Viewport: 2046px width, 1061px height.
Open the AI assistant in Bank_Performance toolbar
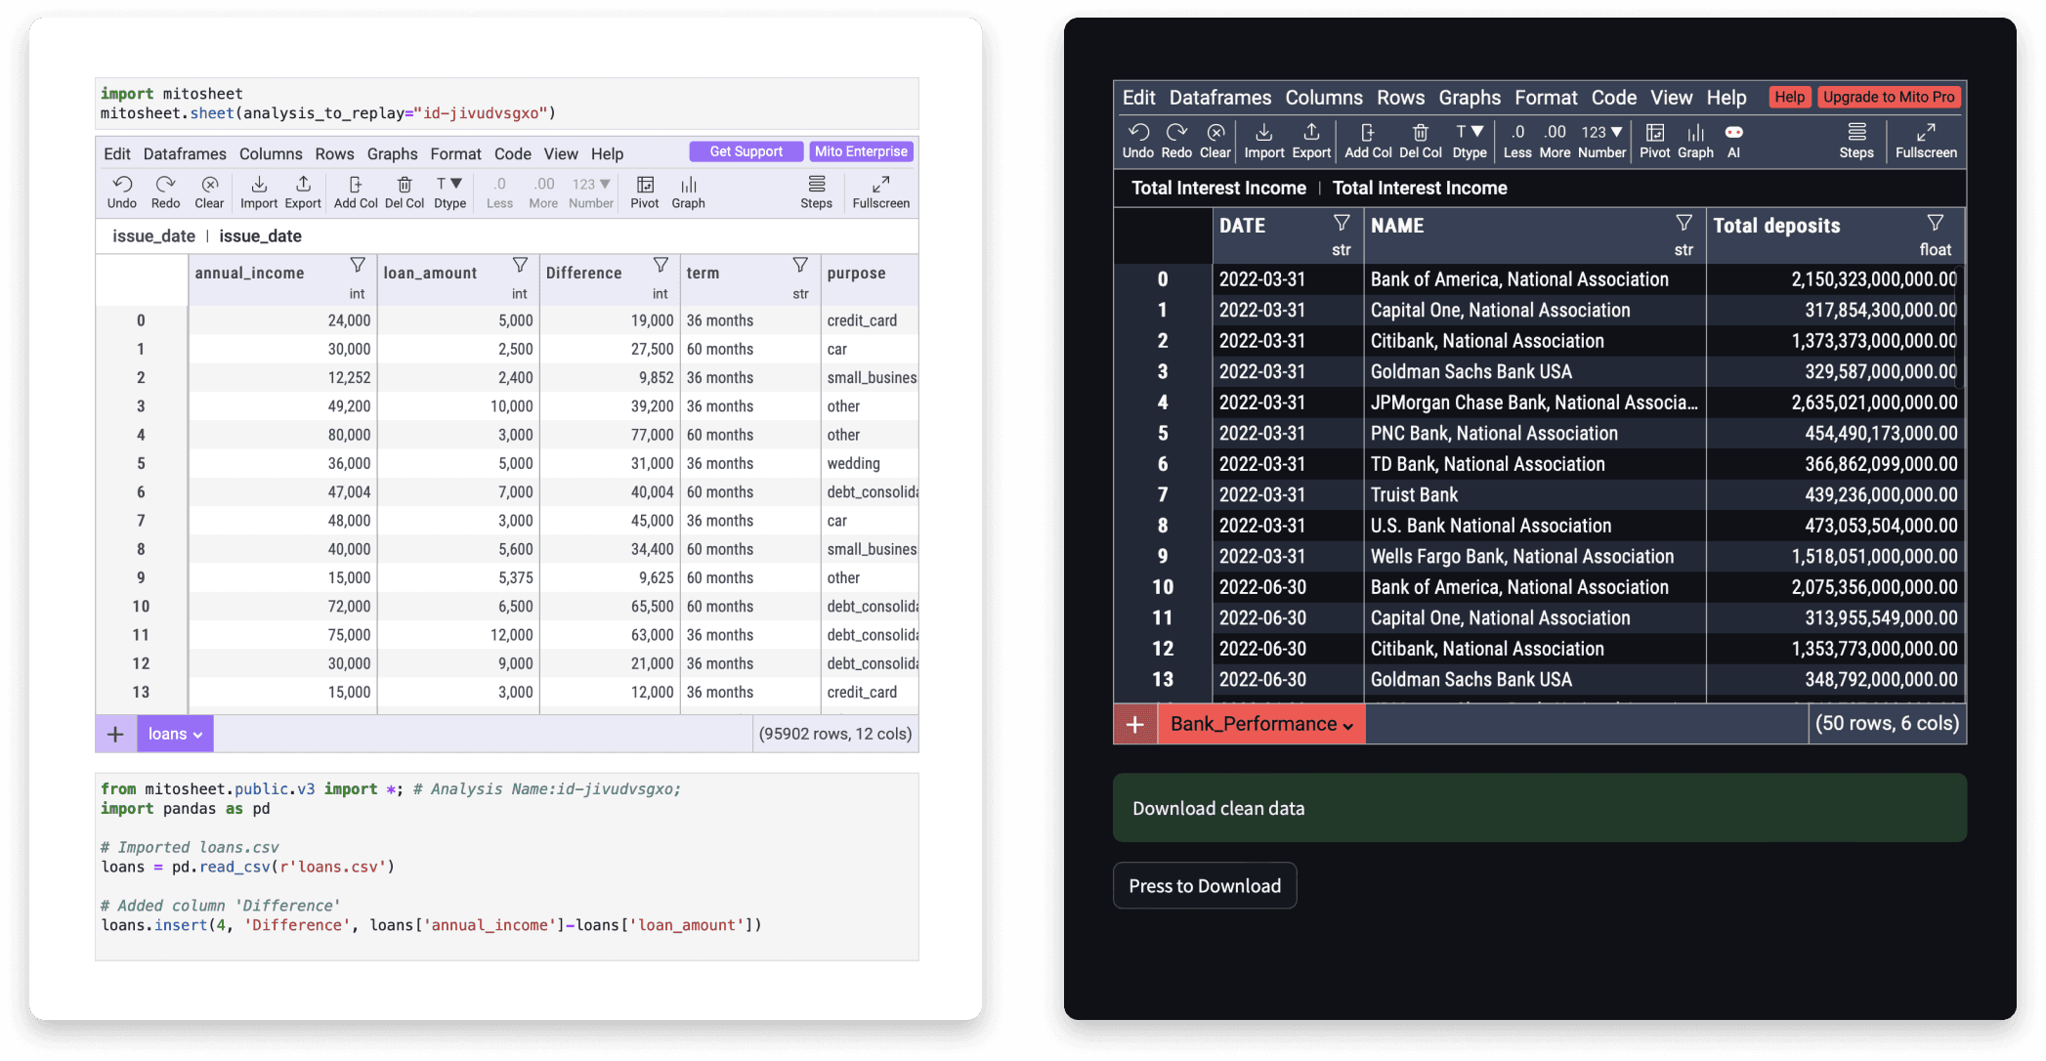1732,141
